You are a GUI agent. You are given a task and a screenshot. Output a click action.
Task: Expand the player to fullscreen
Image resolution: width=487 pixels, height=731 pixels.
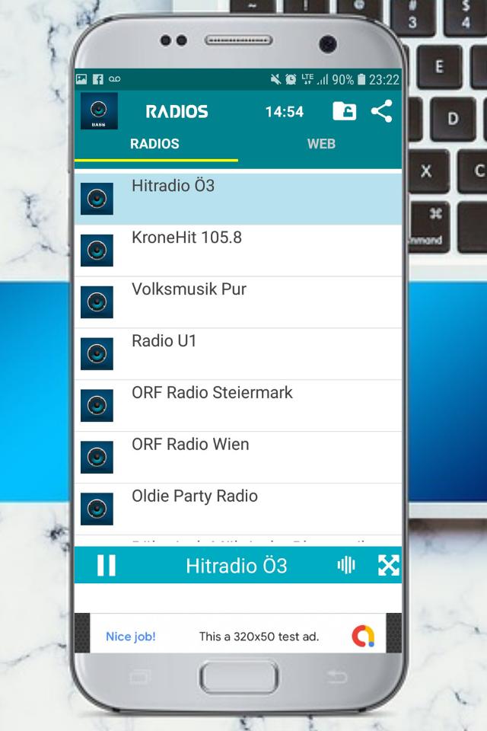(x=389, y=566)
